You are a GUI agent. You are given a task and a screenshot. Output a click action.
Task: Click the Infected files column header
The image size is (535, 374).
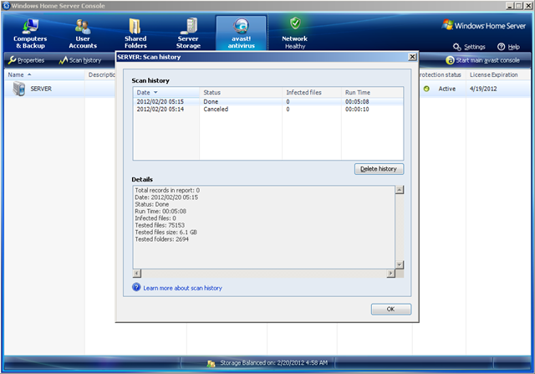coord(312,92)
